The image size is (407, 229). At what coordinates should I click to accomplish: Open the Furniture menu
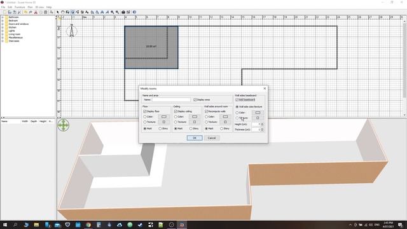[20, 7]
